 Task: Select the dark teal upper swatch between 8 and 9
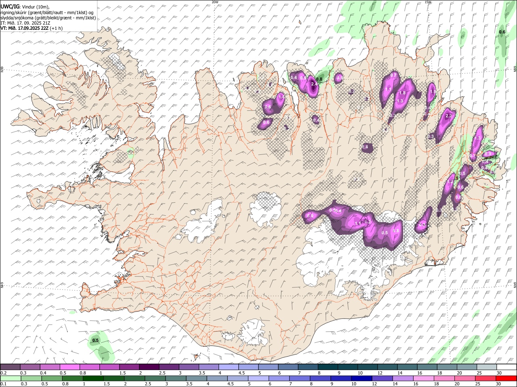pyautogui.click(x=328, y=367)
